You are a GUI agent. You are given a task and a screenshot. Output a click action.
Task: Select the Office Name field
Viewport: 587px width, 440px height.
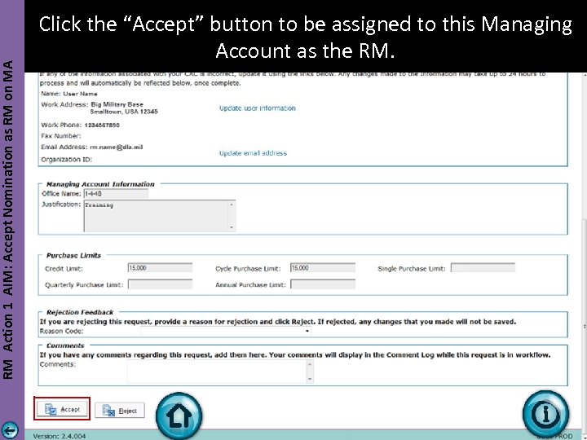coord(116,193)
